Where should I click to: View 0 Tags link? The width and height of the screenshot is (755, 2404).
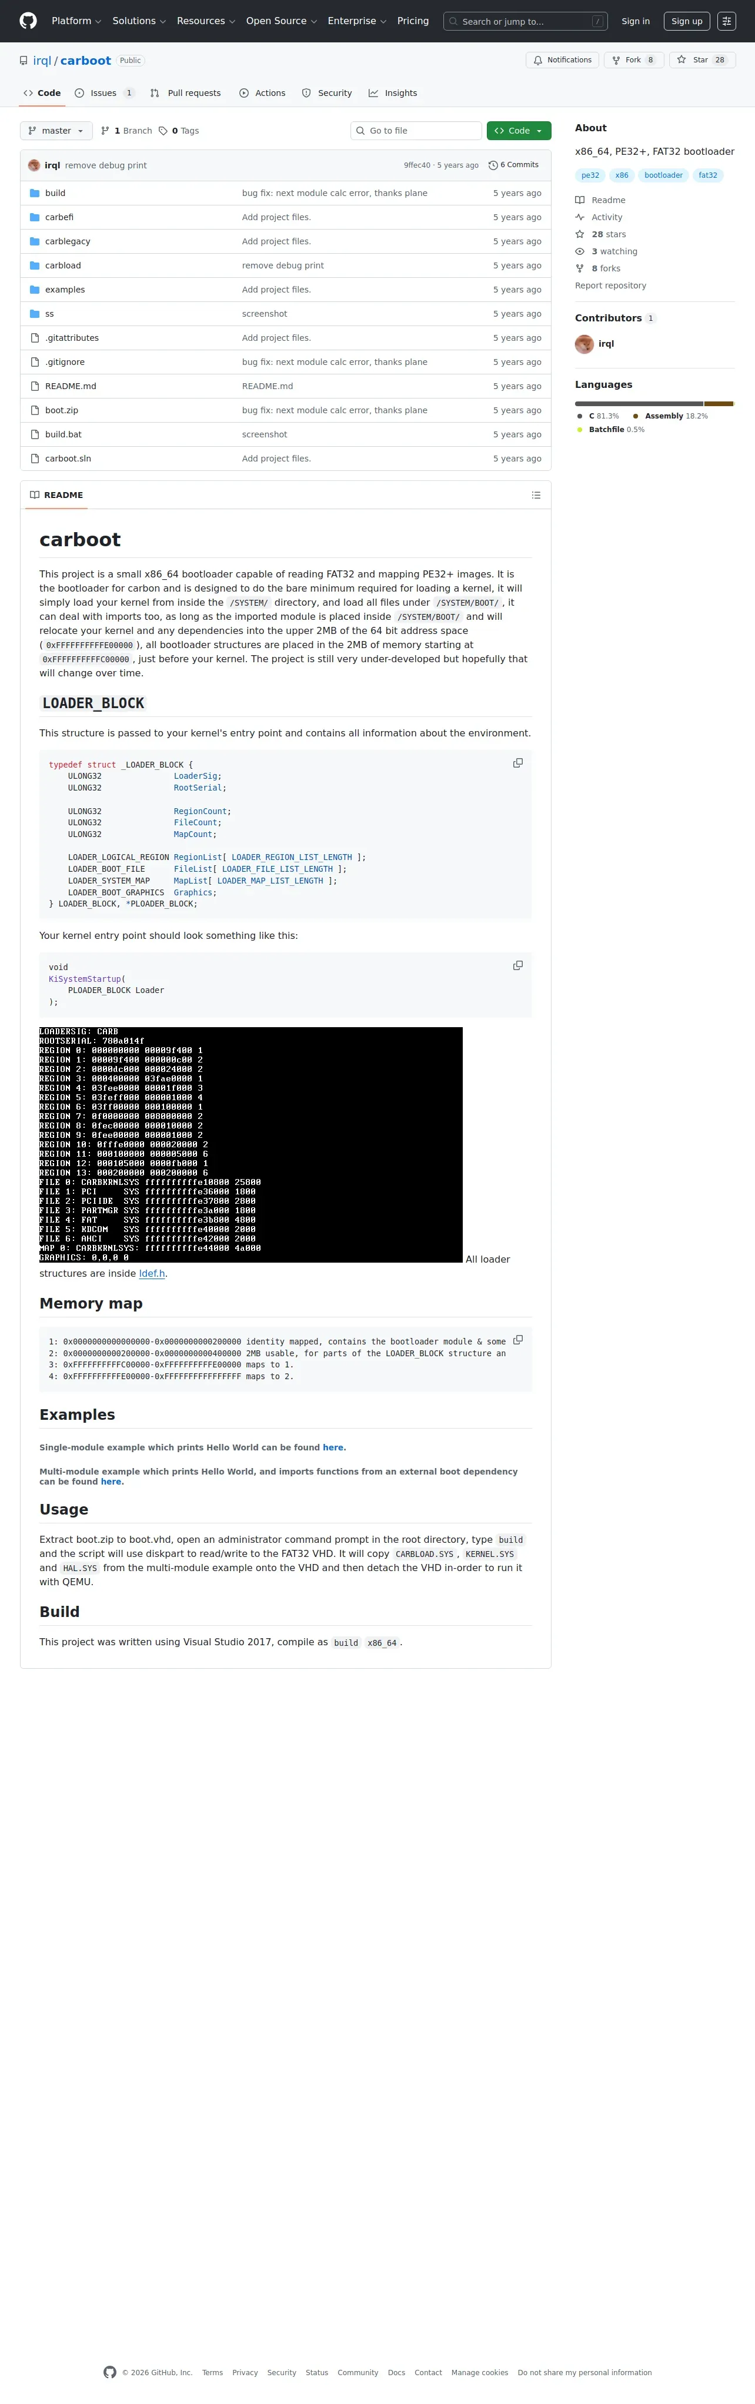pos(178,131)
